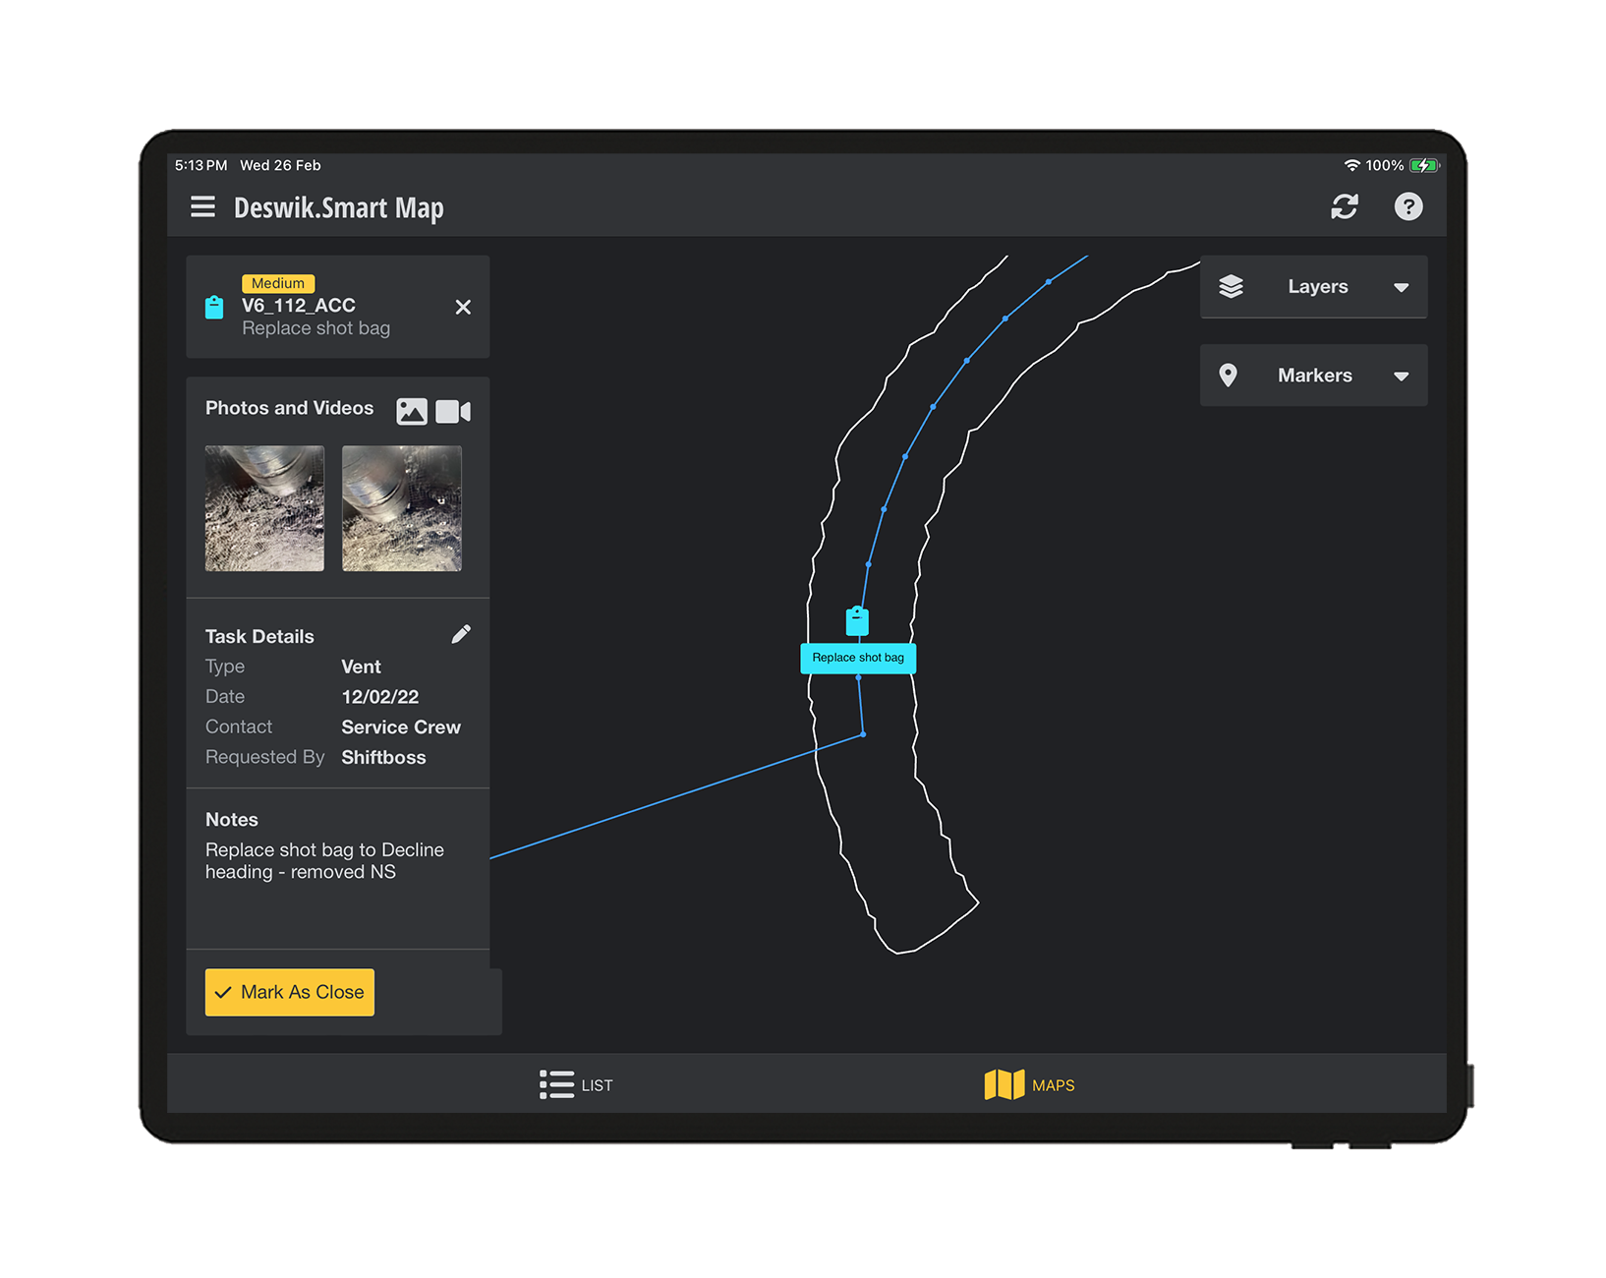Select the Replace shot bag map label
The height and width of the screenshot is (1278, 1606).
point(858,658)
